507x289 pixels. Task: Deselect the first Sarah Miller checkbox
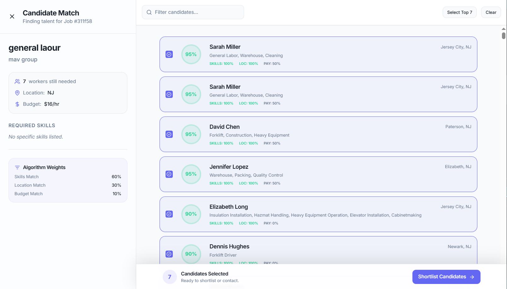[169, 54]
